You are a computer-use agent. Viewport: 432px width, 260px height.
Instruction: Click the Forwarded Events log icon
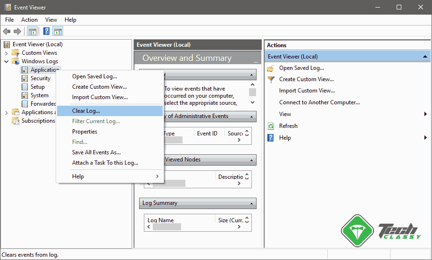click(x=25, y=104)
